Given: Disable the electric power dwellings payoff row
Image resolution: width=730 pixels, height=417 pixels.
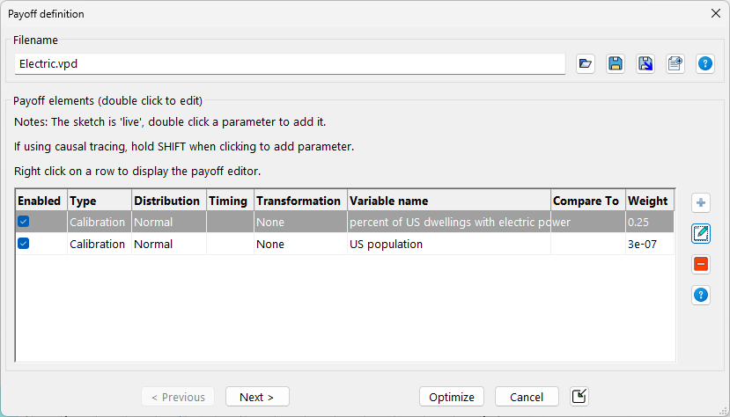Looking at the screenshot, I should click(24, 223).
